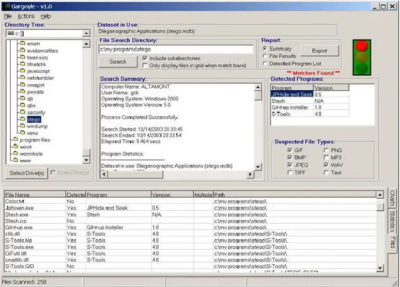Click the Gargoyle title bar app icon

point(6,6)
